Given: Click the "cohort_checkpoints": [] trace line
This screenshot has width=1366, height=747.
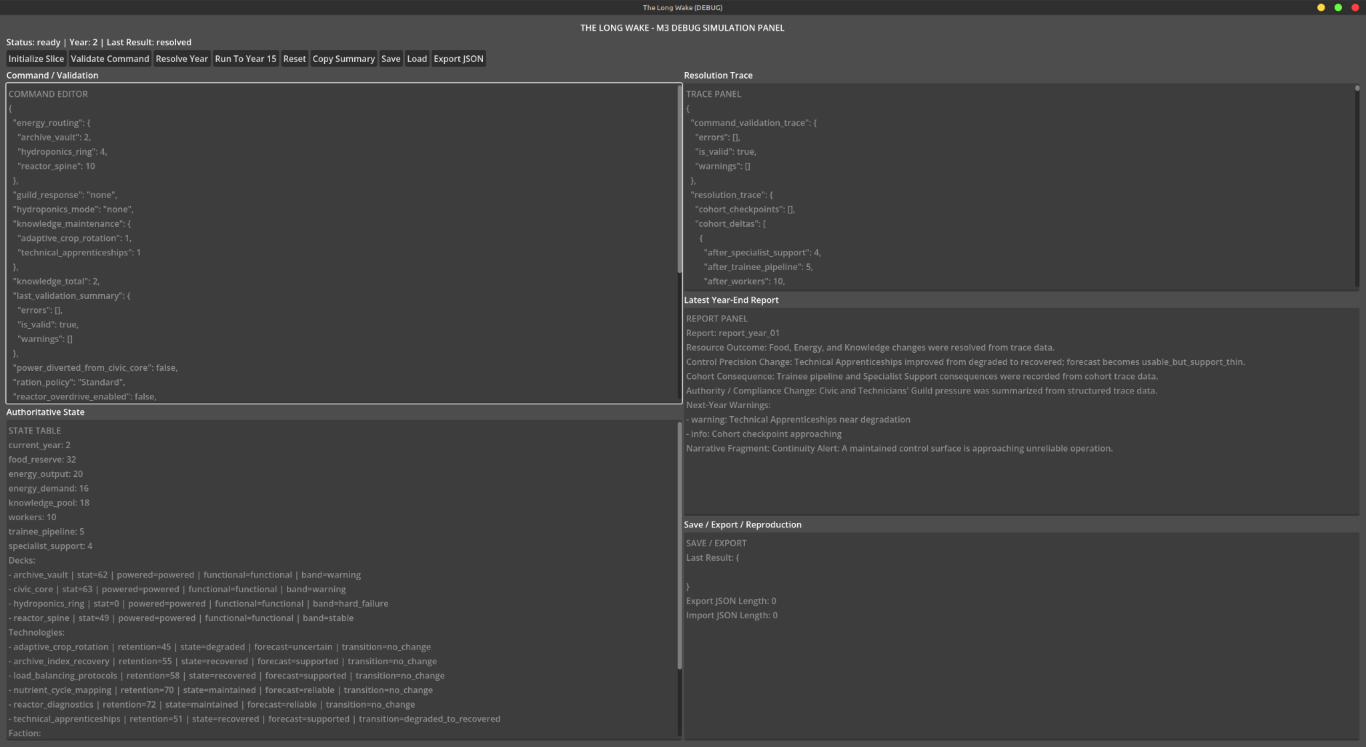Looking at the screenshot, I should [x=744, y=209].
